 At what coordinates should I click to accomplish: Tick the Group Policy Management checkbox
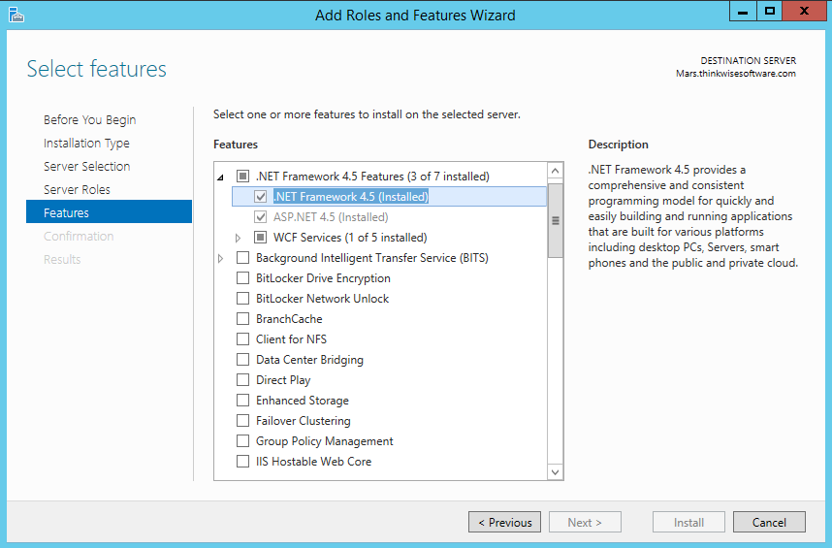coord(243,441)
